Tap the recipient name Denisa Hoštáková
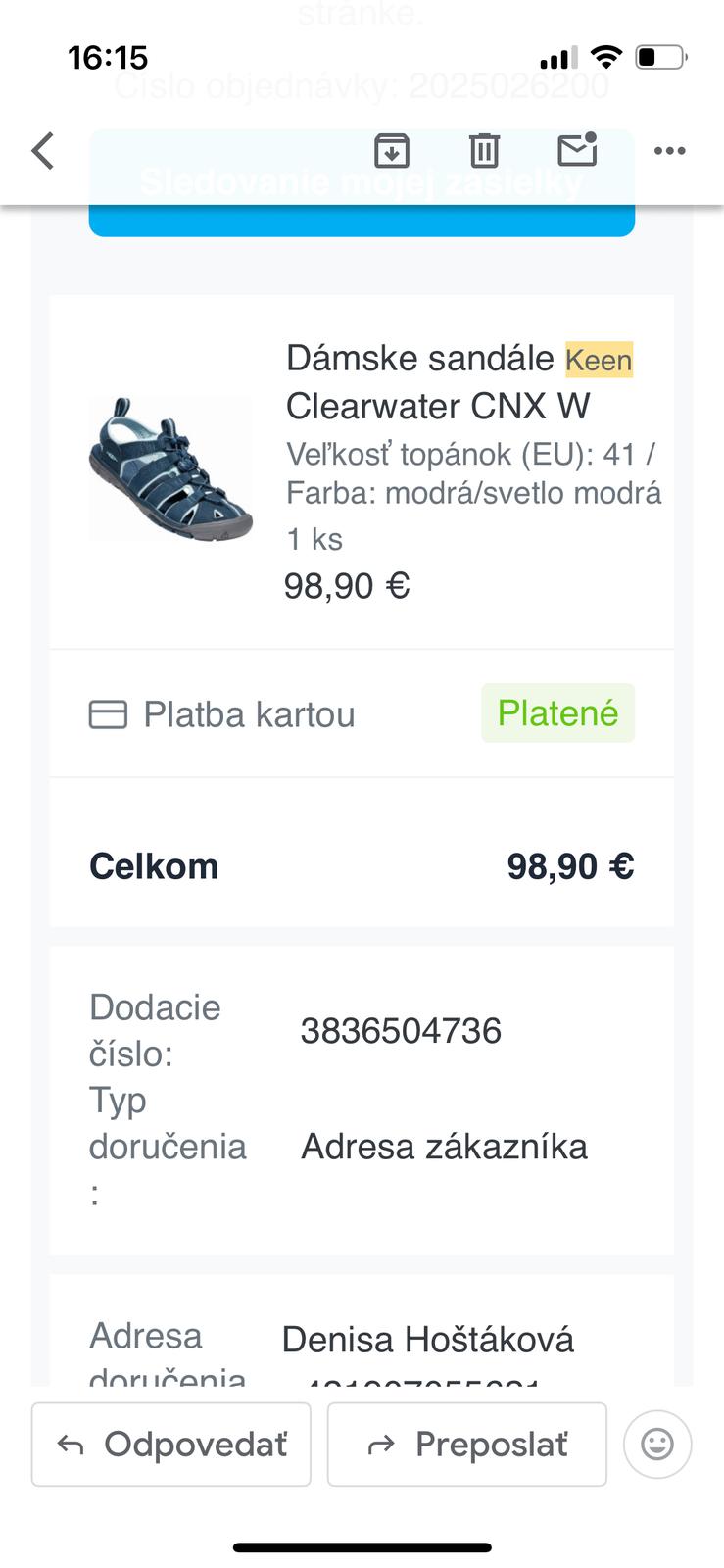 point(427,1339)
